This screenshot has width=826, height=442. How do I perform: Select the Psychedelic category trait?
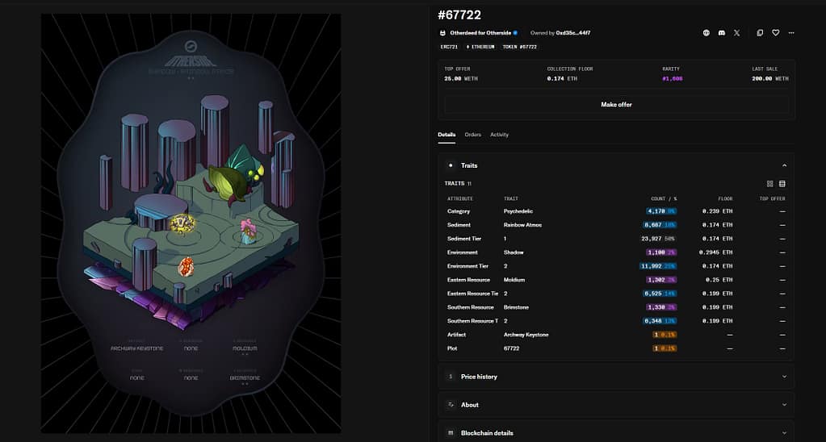pyautogui.click(x=518, y=211)
